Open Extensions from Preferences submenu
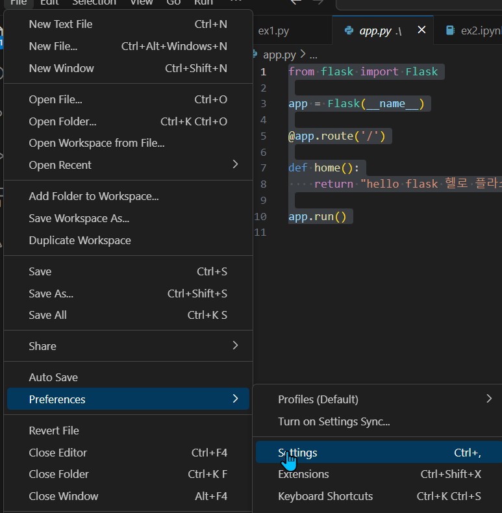Viewport: 502px width, 513px height. pos(379,474)
